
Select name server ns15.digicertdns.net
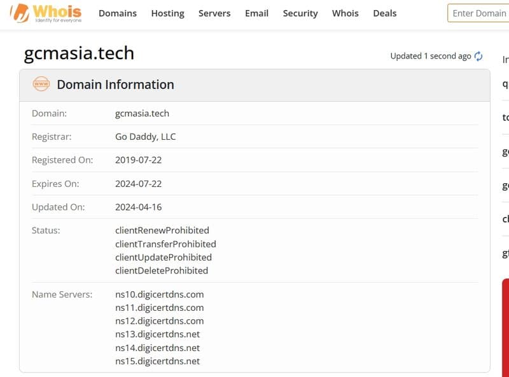pyautogui.click(x=157, y=361)
